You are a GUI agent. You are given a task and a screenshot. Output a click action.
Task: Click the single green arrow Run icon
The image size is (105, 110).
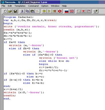click(x=49, y=11)
